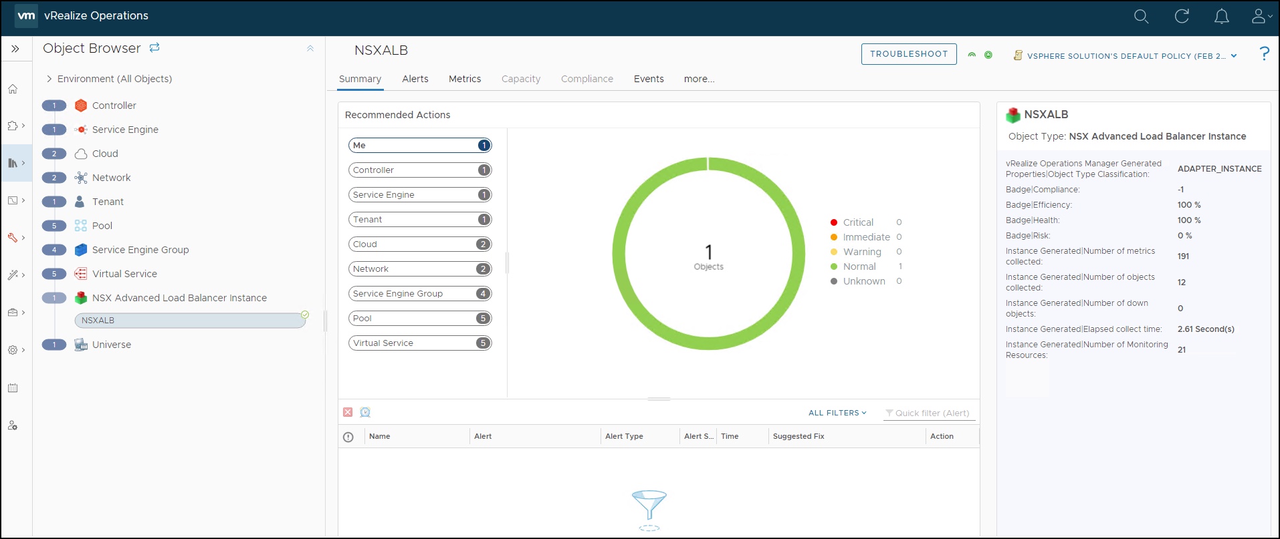Click the red Critical legend dot

(x=834, y=222)
